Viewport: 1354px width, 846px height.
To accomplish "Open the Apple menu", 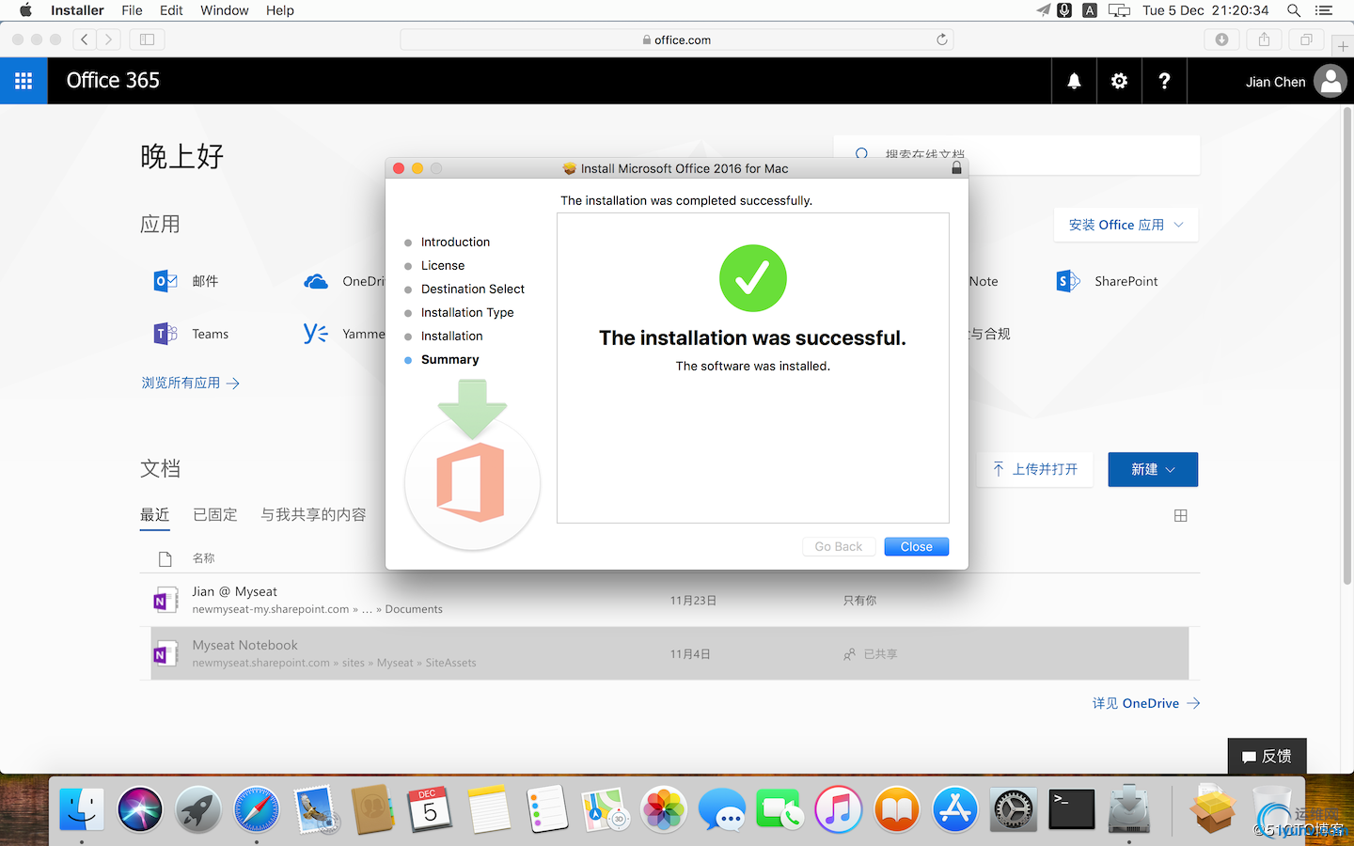I will click(x=25, y=10).
